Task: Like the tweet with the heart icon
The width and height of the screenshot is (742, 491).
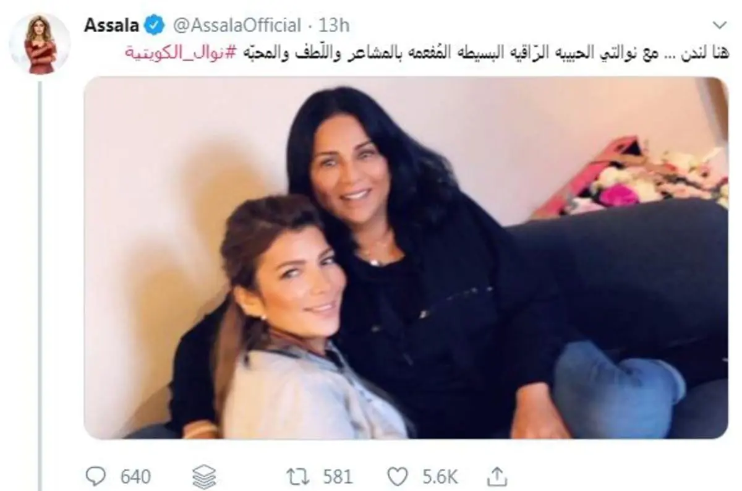Action: pyautogui.click(x=398, y=477)
